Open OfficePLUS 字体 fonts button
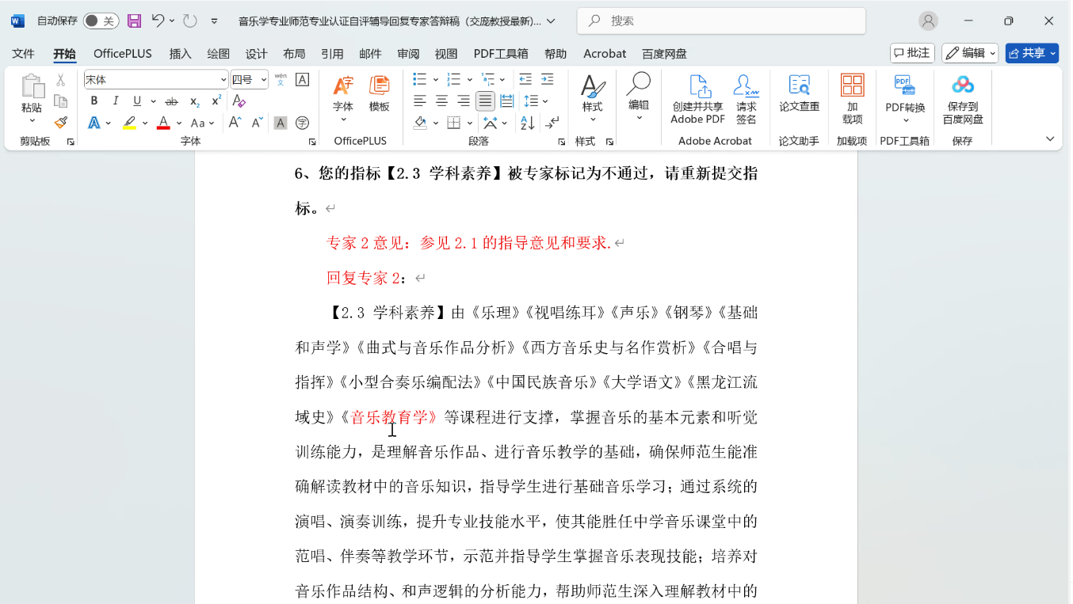Viewport: 1073px width, 604px height. click(x=343, y=98)
